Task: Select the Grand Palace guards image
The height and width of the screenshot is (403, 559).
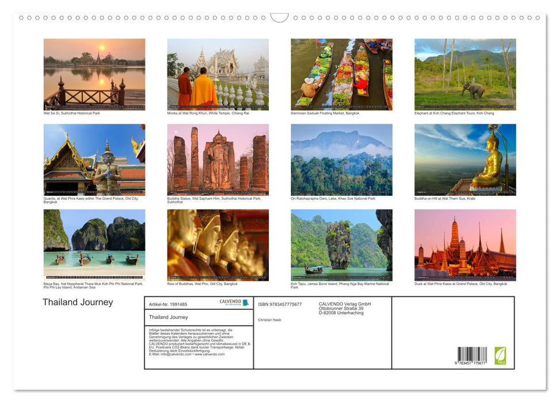Action: point(94,159)
